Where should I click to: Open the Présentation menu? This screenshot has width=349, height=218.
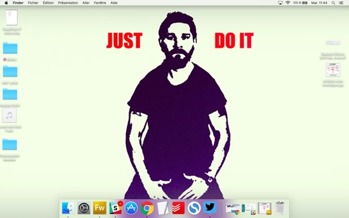pyautogui.click(x=68, y=3)
